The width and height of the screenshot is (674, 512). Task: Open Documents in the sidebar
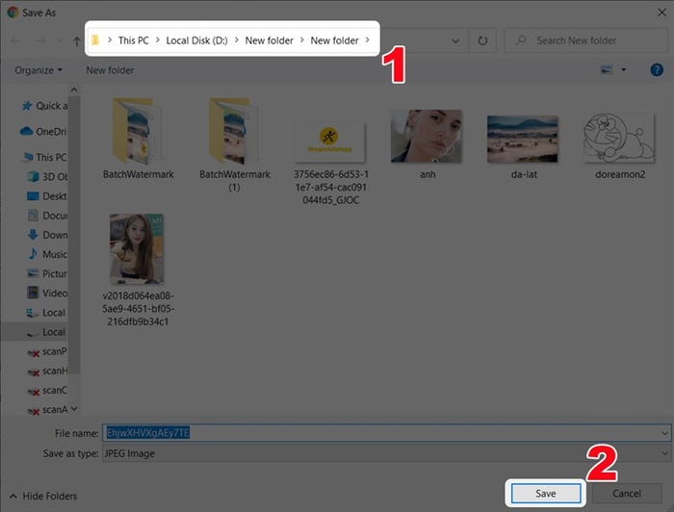47,216
